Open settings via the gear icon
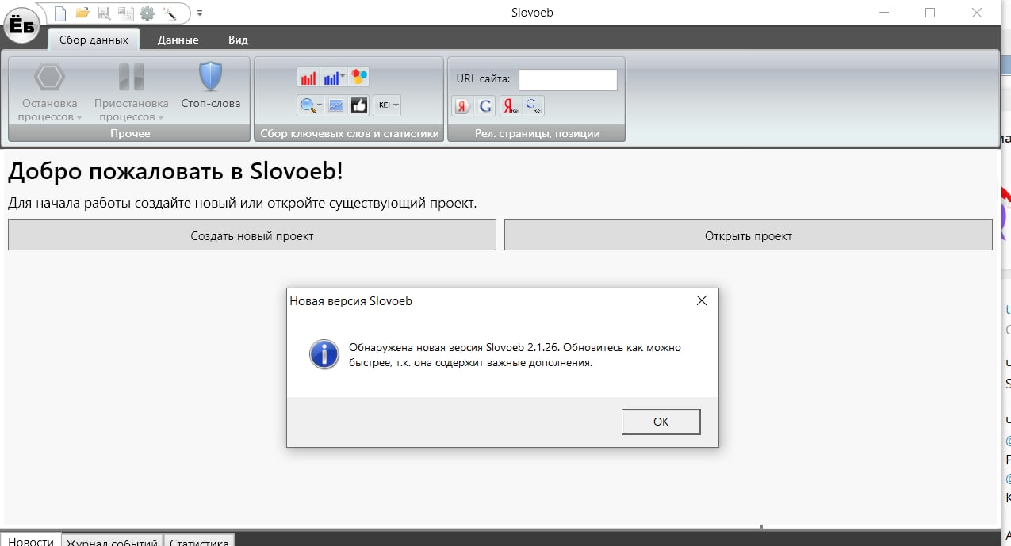The image size is (1011, 546). (x=147, y=13)
